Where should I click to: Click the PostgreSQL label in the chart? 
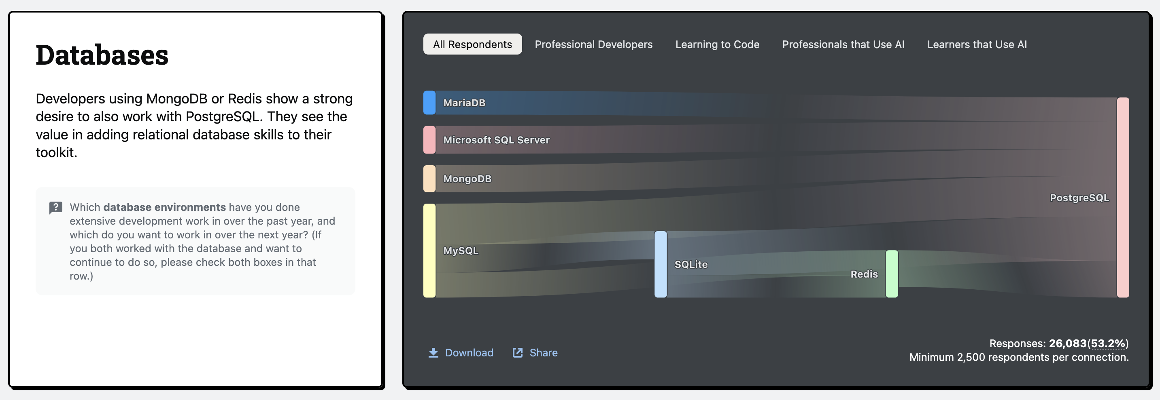tap(1079, 198)
